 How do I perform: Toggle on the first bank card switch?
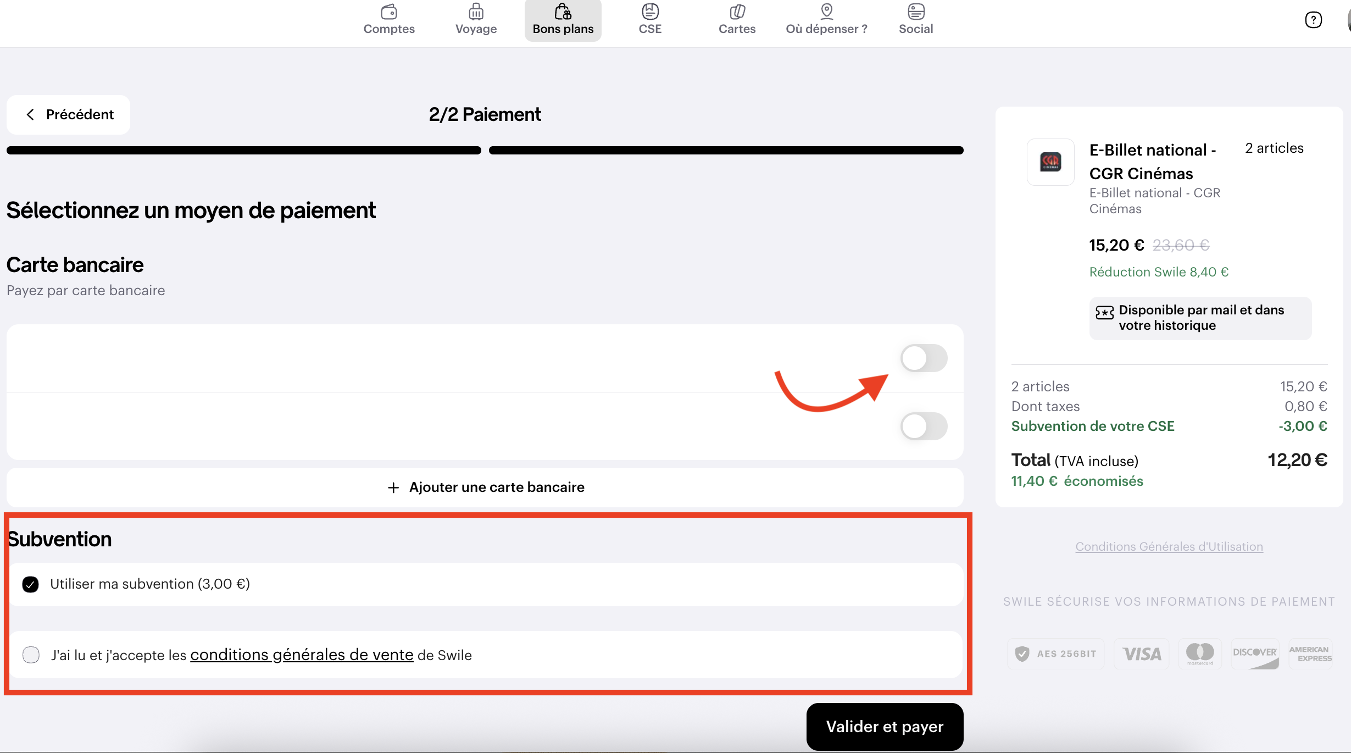tap(924, 358)
